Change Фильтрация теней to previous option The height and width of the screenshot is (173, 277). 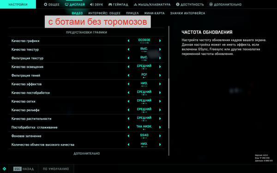click(x=128, y=75)
